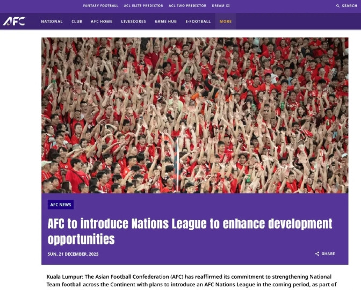Open the Dream XI link
361x290 pixels.
point(221,6)
